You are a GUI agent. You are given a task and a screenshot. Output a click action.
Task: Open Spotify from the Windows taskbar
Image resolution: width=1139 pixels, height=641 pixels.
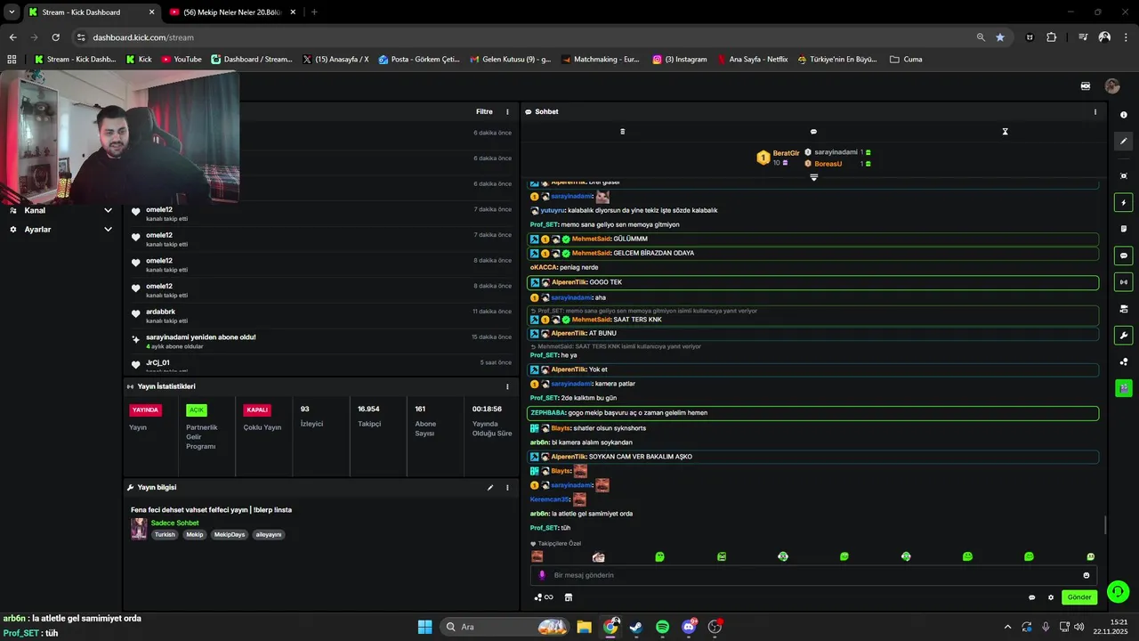point(662,627)
